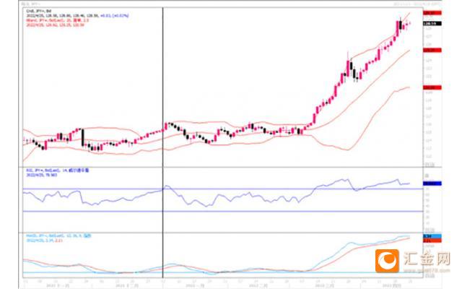The width and height of the screenshot is (462, 289).
Task: Click the light-blue MACD value tag on right axis
Action: [432, 236]
